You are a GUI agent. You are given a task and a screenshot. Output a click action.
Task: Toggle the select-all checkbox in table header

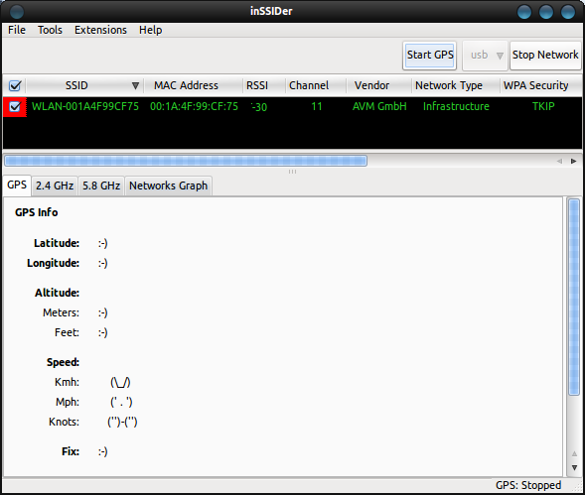[15, 85]
